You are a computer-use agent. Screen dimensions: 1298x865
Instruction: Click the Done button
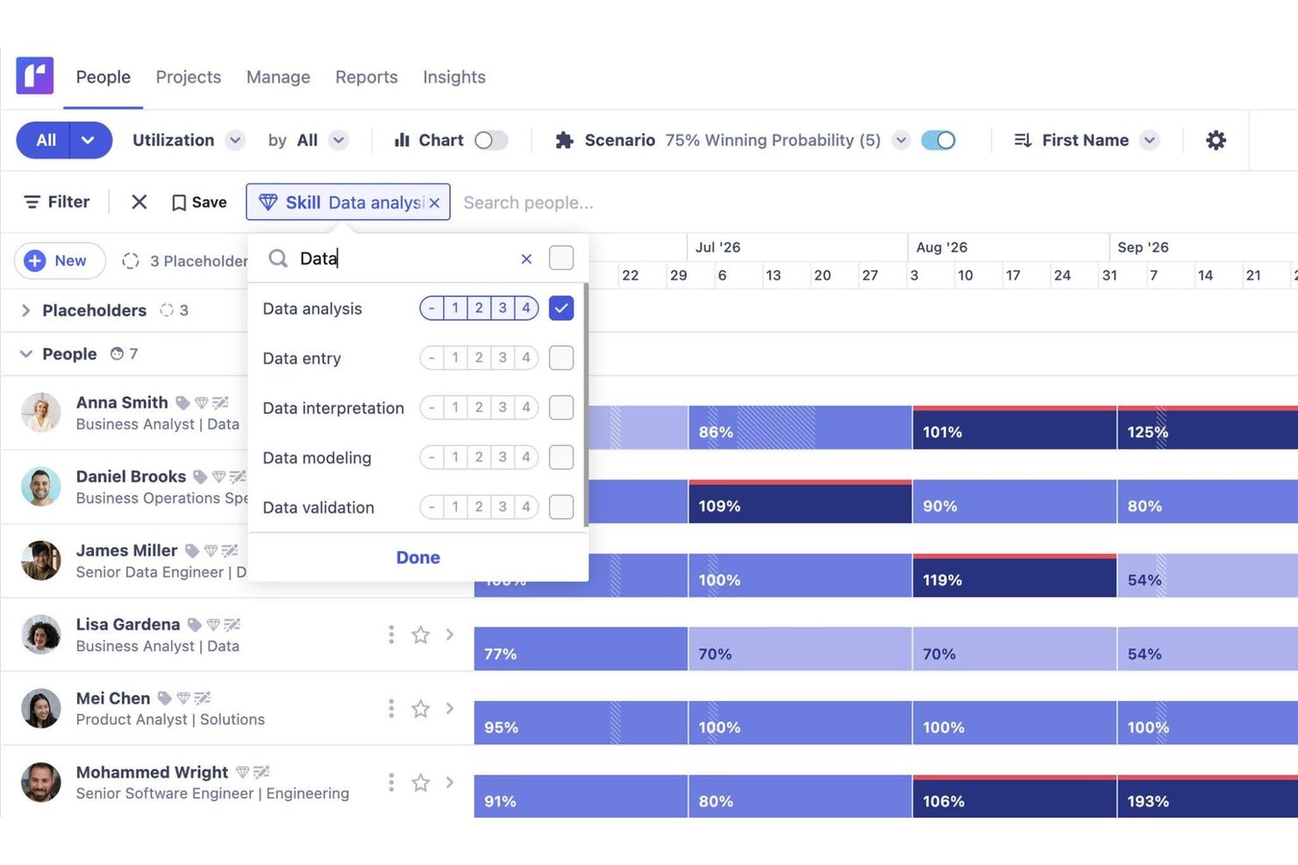418,557
